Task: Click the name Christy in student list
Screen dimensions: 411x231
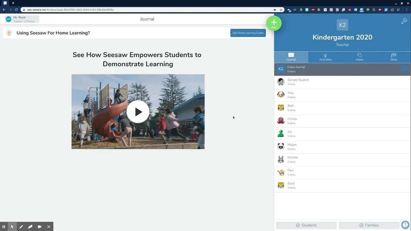Action: [x=292, y=119]
